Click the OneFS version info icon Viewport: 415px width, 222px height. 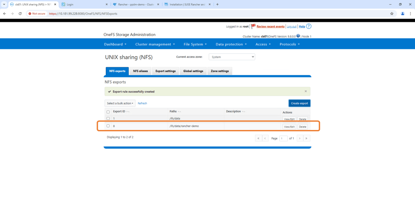(298, 36)
